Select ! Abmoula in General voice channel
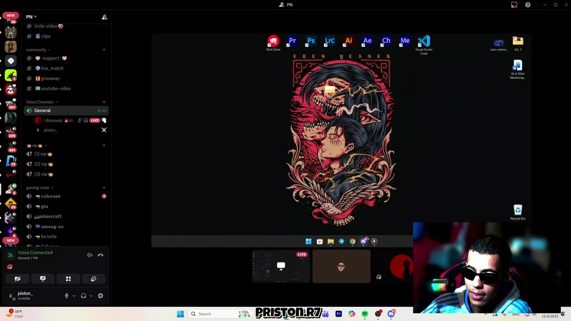The width and height of the screenshot is (571, 321). (70, 120)
